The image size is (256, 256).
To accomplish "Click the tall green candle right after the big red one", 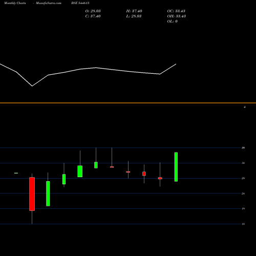I will 48,194.
